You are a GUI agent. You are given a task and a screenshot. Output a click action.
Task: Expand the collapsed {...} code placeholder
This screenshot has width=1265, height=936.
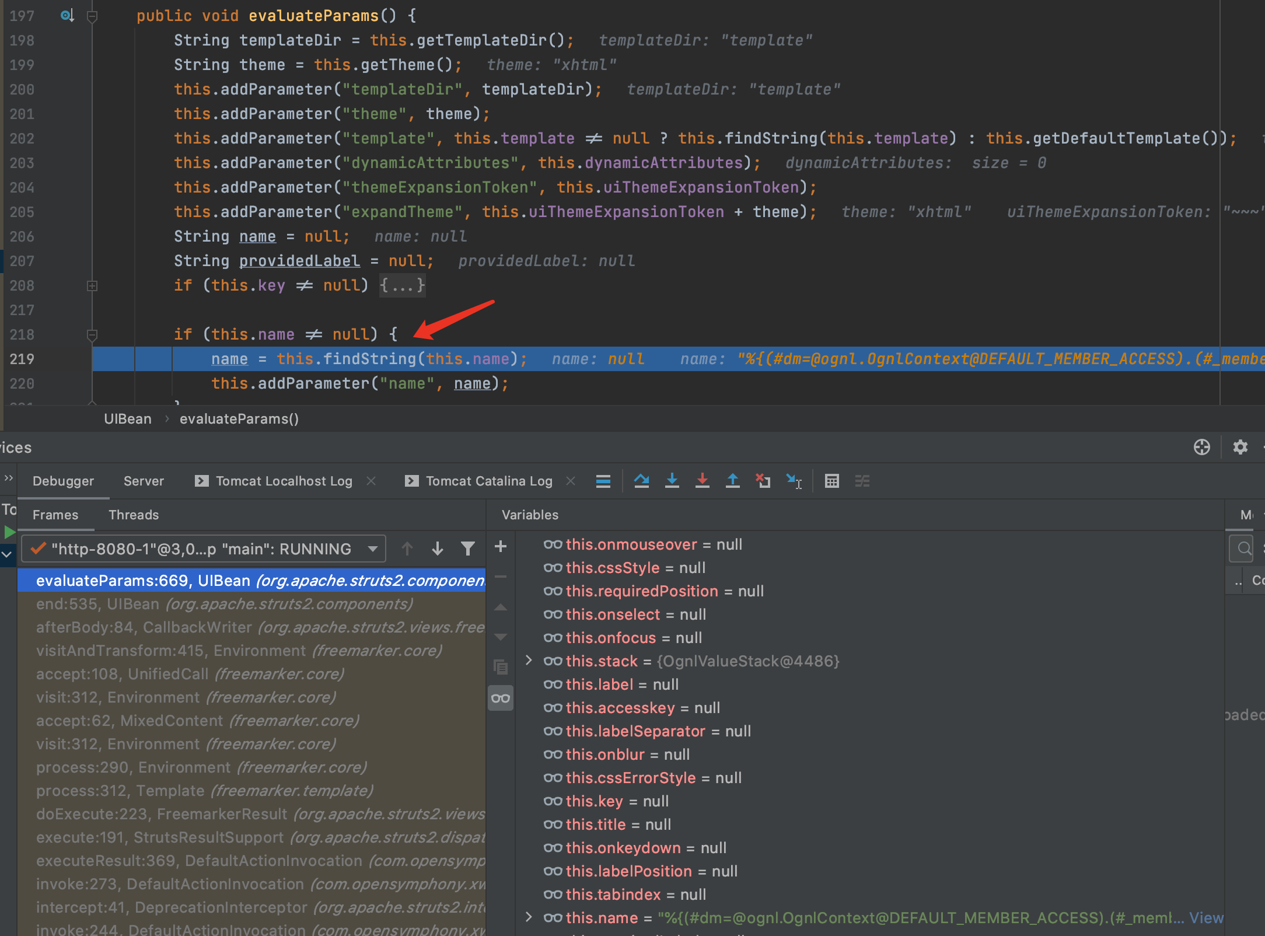point(402,285)
